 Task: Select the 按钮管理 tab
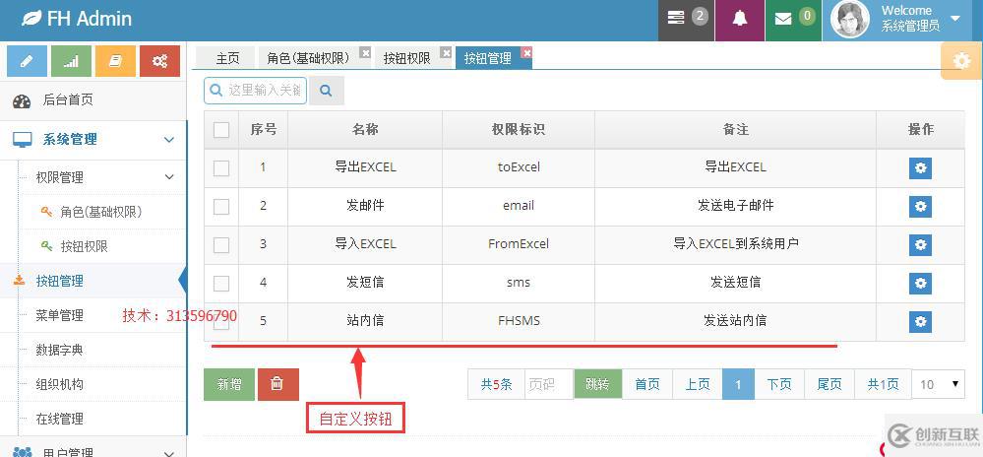point(488,58)
